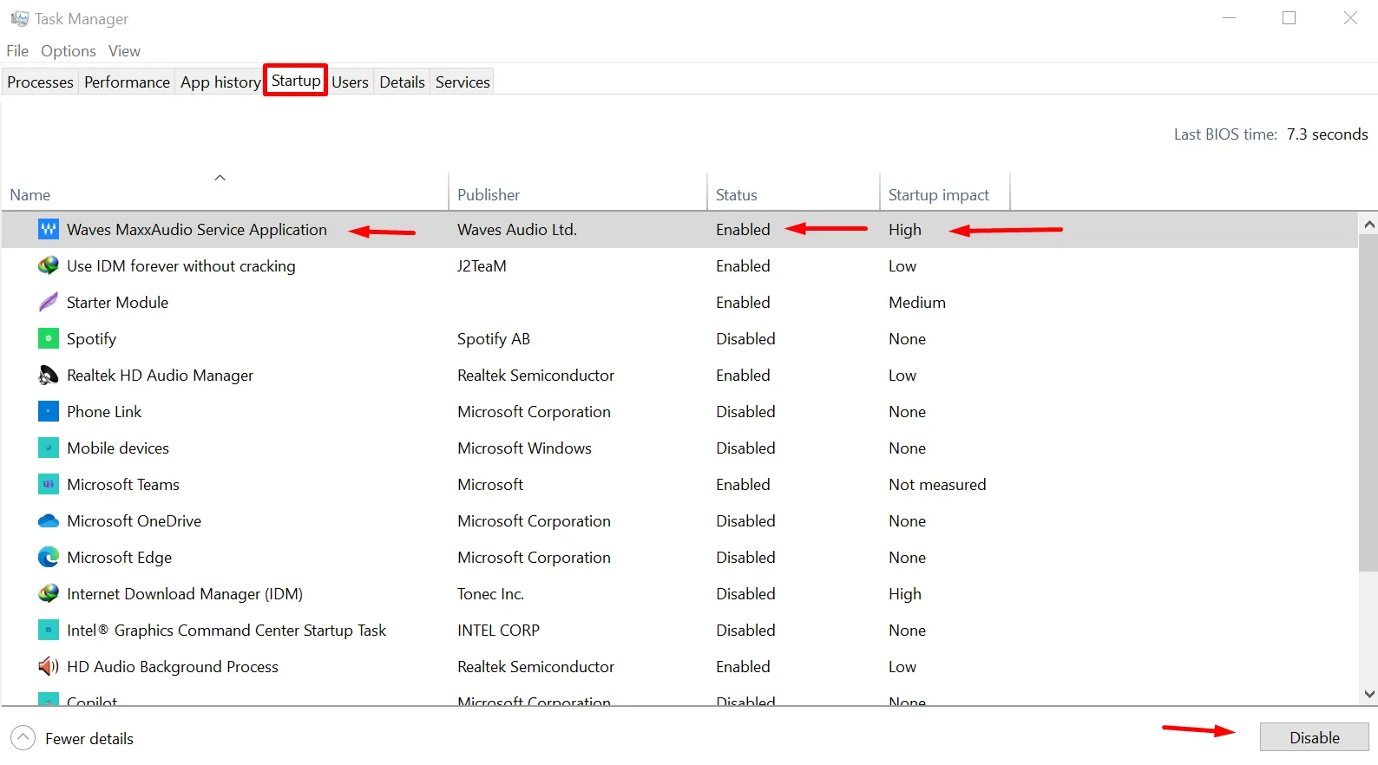Open the File menu

click(x=17, y=51)
